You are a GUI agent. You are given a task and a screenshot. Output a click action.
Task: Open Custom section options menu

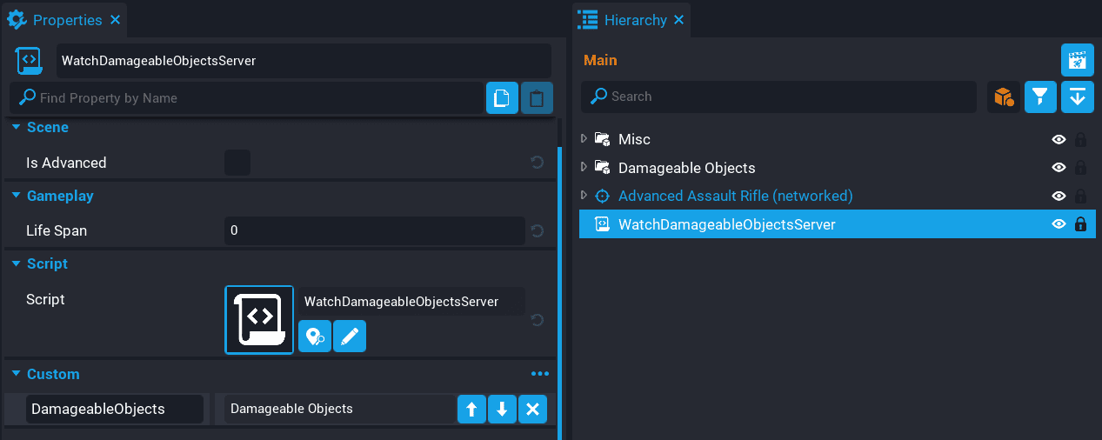[540, 374]
